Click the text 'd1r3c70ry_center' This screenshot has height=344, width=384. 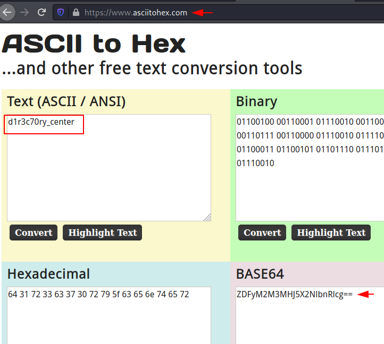coord(41,122)
